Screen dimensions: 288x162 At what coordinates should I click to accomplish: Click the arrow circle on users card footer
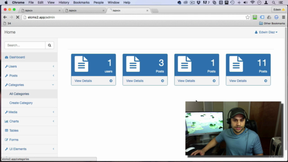coord(111,81)
